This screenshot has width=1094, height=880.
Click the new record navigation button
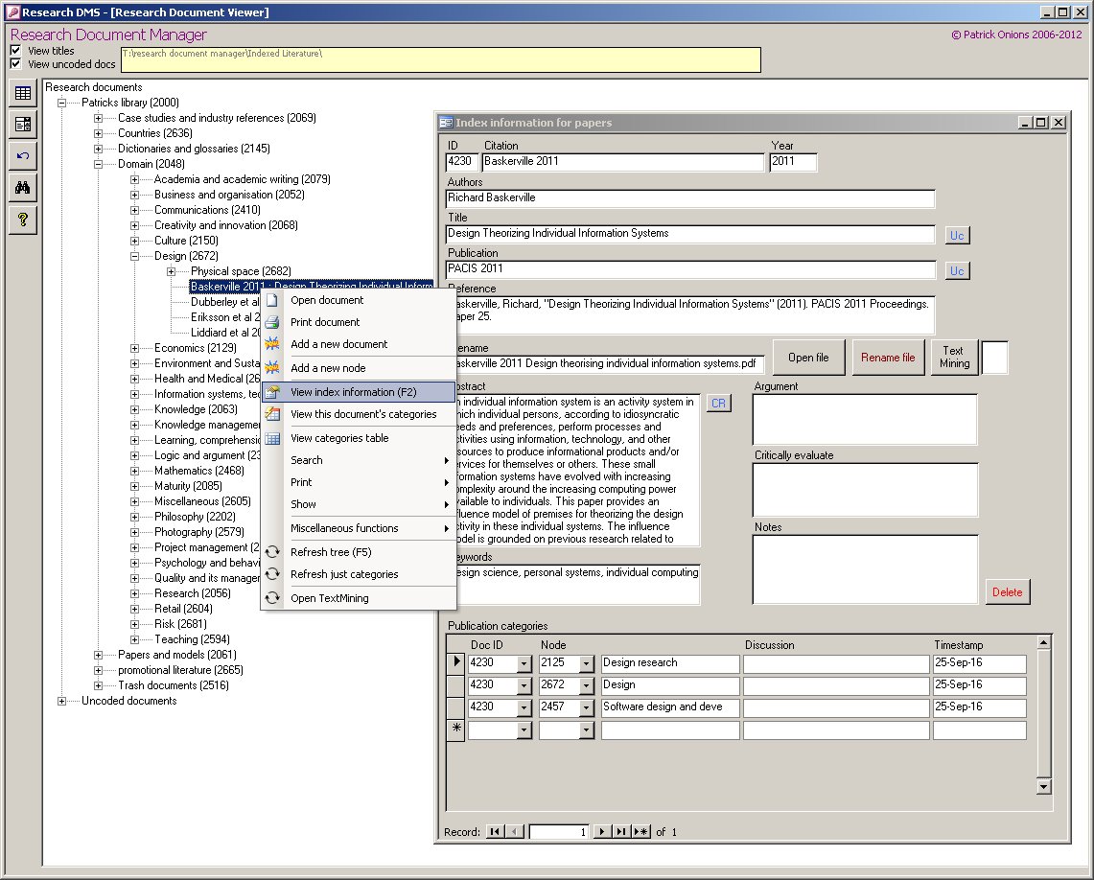[x=640, y=831]
